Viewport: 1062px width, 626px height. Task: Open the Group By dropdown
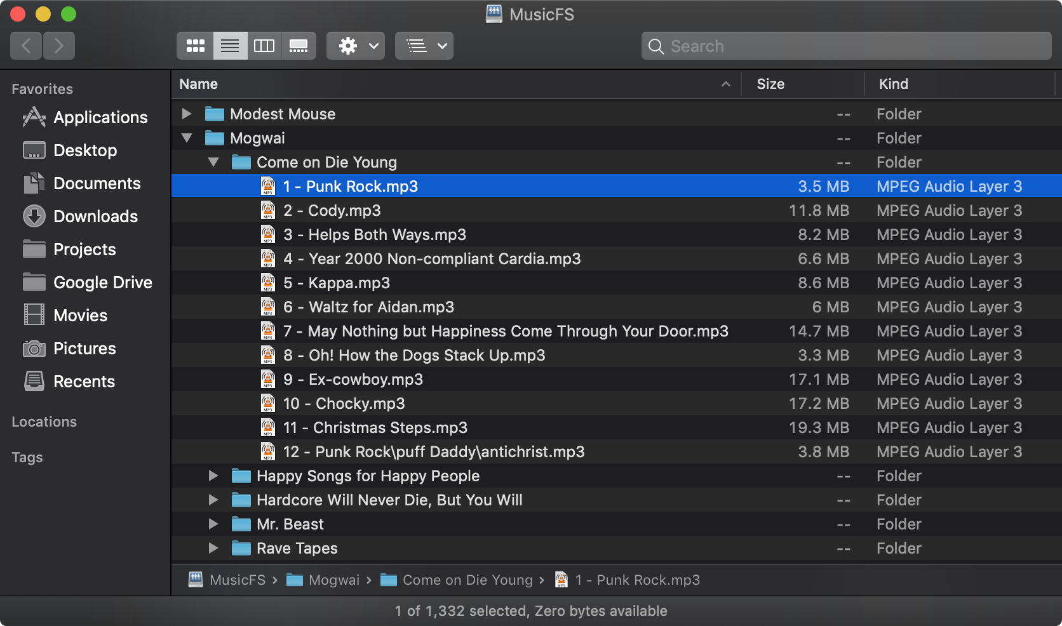click(x=424, y=46)
